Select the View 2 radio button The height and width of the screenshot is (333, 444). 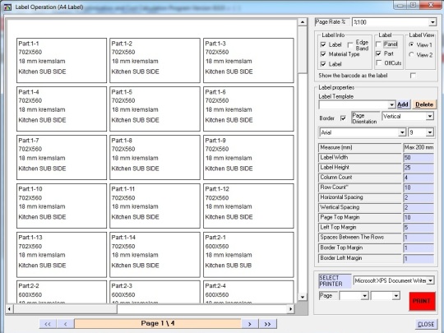[x=411, y=54]
